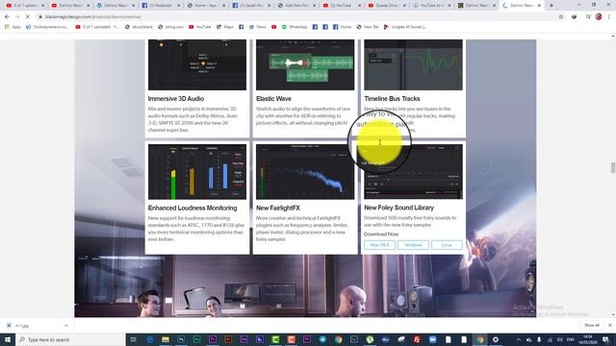Viewport: 616px width, 346px height.
Task: Click the browser forward arrow
Action: click(17, 17)
